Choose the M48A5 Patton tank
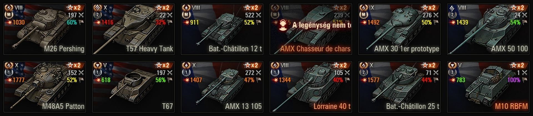Screen dimensions: 533x116 pyautogui.click(x=44, y=87)
